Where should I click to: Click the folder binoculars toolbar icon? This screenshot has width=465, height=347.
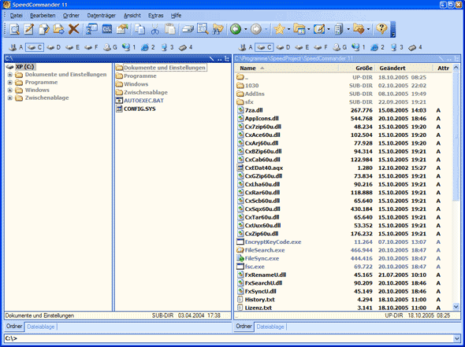click(218, 29)
